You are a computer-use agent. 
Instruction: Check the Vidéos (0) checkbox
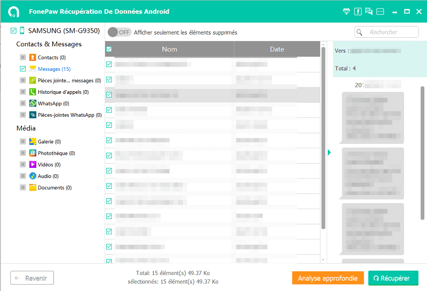click(x=23, y=165)
